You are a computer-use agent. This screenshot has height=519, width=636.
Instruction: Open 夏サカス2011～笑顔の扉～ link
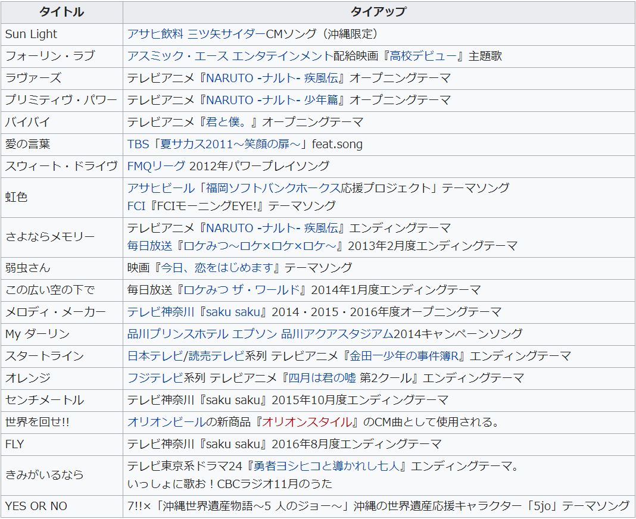(x=230, y=144)
